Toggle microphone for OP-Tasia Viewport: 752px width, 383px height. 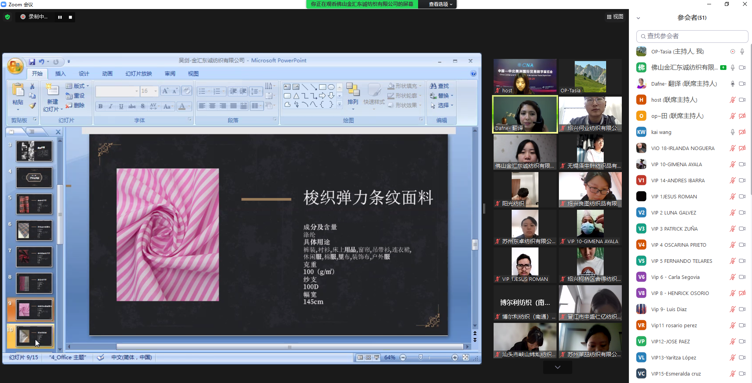point(742,51)
